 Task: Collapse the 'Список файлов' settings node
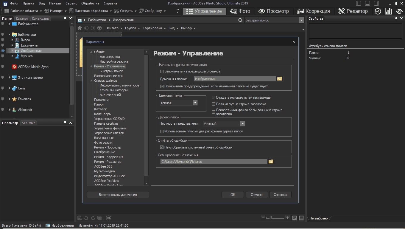(91, 81)
